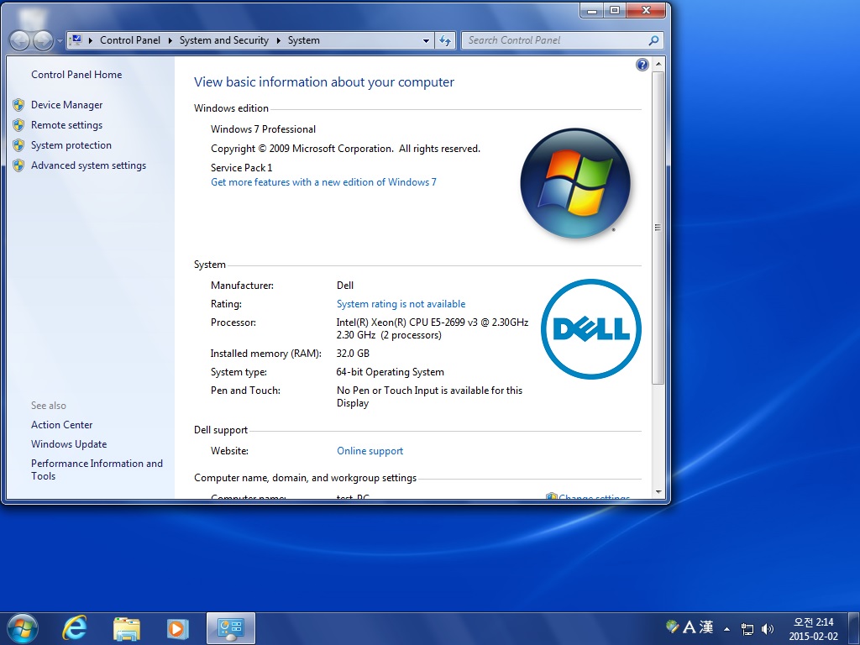This screenshot has height=645, width=860.
Task: Click the Refresh button in address bar
Action: point(445,40)
